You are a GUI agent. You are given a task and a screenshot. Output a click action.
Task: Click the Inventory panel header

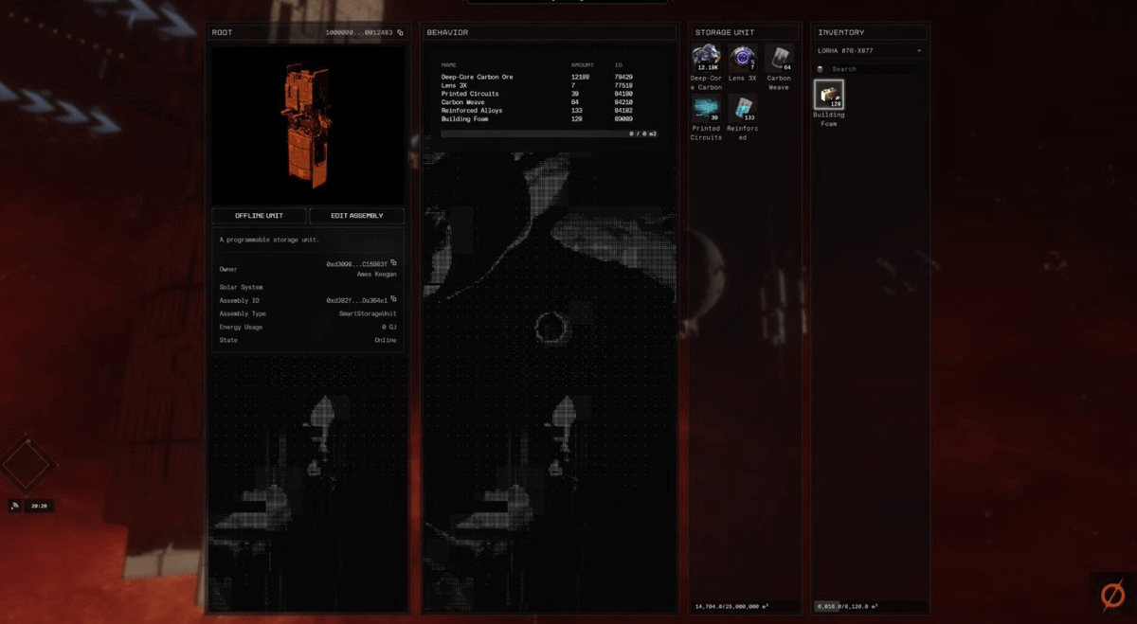click(x=870, y=32)
